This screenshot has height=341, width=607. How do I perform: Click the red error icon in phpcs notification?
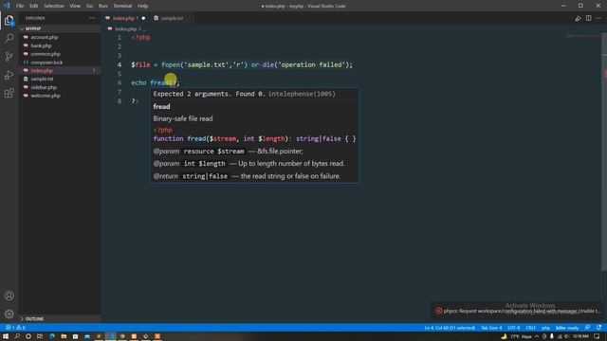coord(438,311)
